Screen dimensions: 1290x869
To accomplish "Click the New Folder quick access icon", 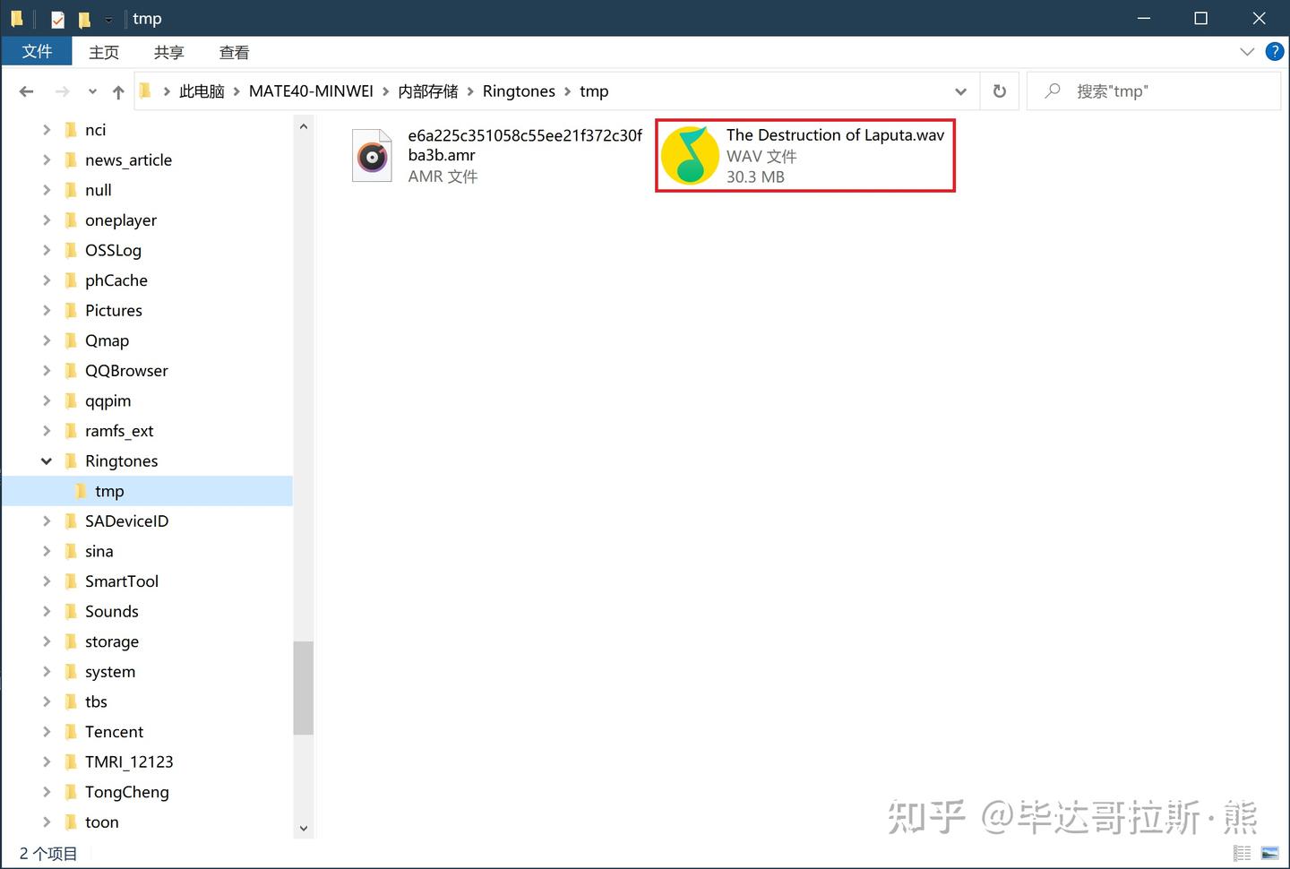I will 84,19.
